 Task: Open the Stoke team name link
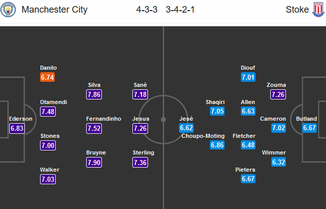click(297, 10)
